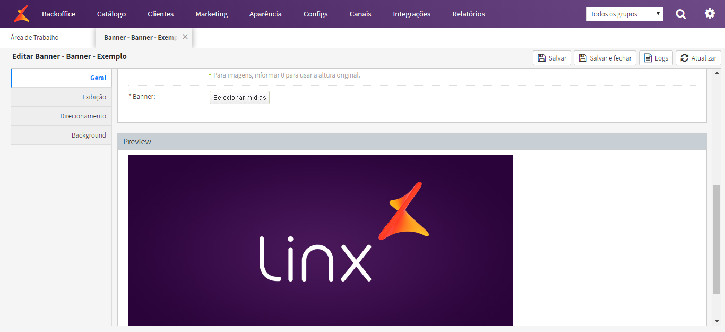This screenshot has height=332, width=725.
Task: Click the Editar Banner - Banner - Exemplo title
Action: click(x=70, y=56)
